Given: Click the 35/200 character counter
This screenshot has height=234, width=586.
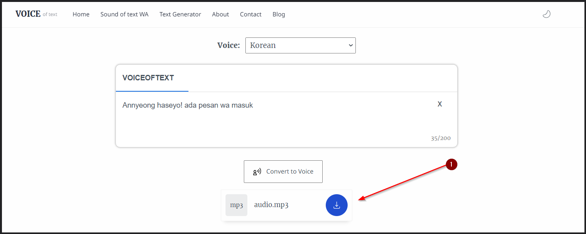Looking at the screenshot, I should [x=441, y=138].
